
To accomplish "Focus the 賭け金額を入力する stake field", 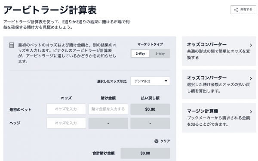I will 108,109.
